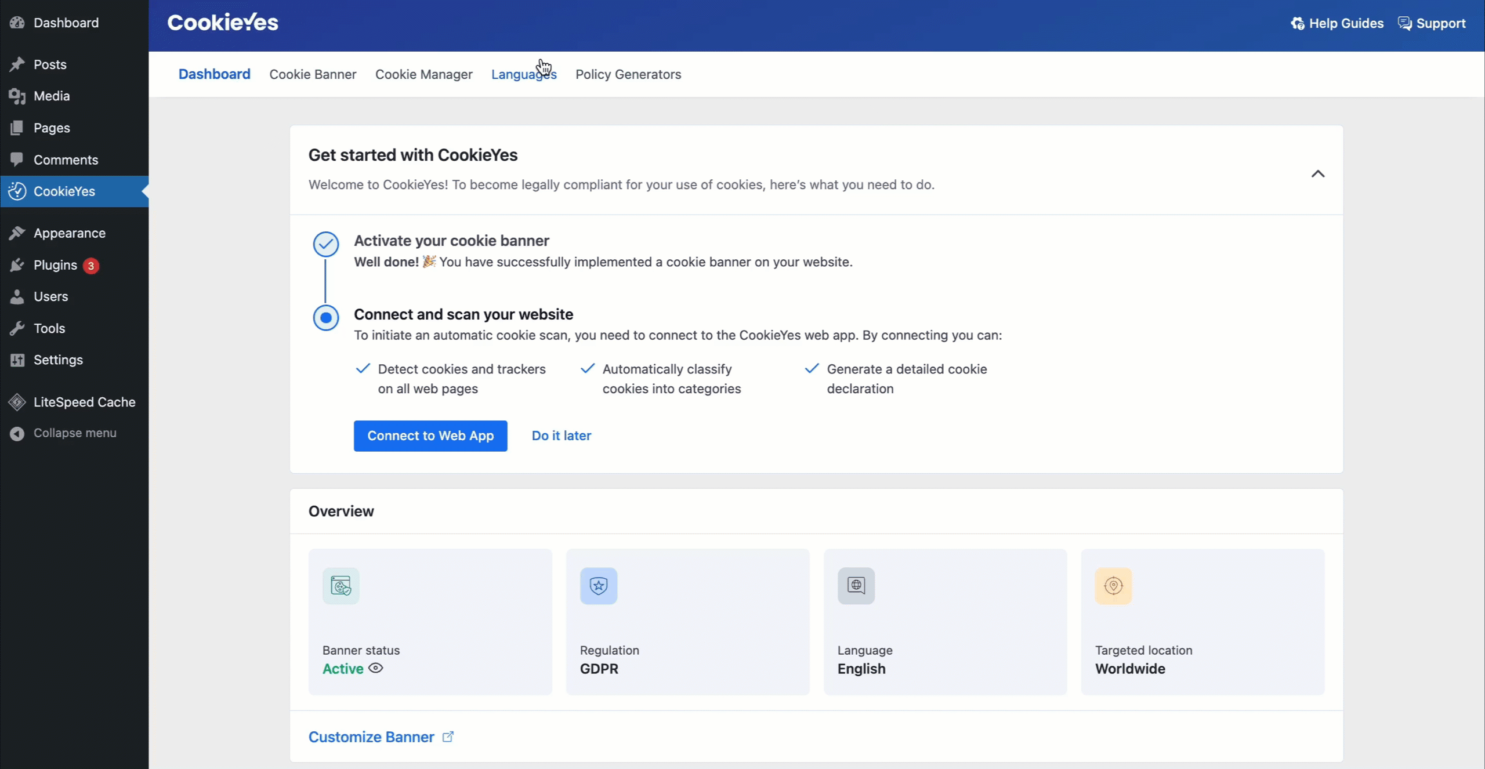This screenshot has width=1485, height=769.
Task: Click the Settings sliders icon
Action: pos(17,360)
